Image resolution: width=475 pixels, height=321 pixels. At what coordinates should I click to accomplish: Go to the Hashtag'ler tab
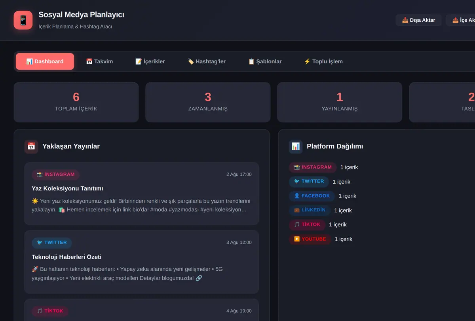[206, 61]
